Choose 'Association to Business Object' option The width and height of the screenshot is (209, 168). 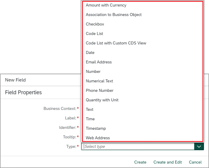[x=114, y=15]
